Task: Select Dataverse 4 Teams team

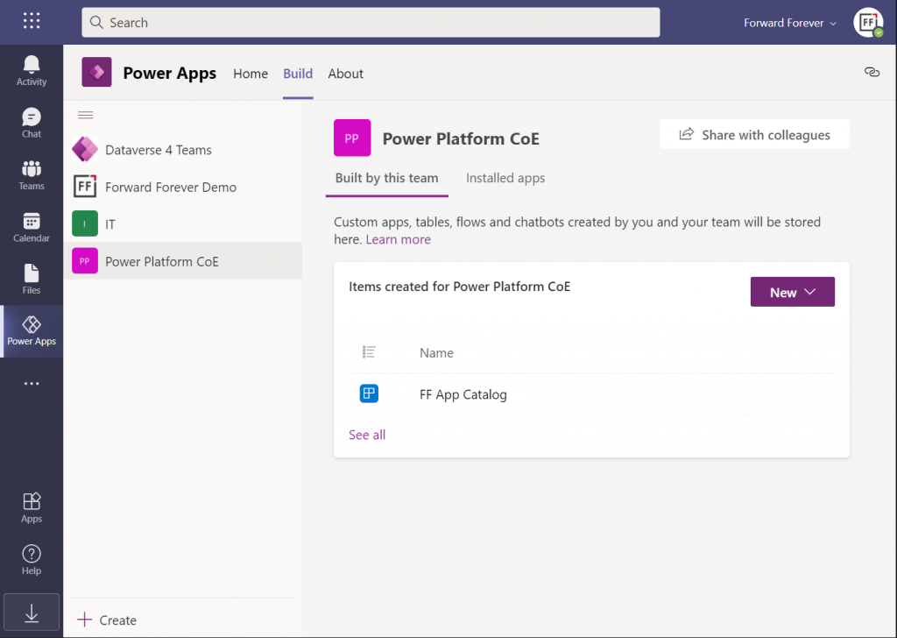Action: pos(183,150)
